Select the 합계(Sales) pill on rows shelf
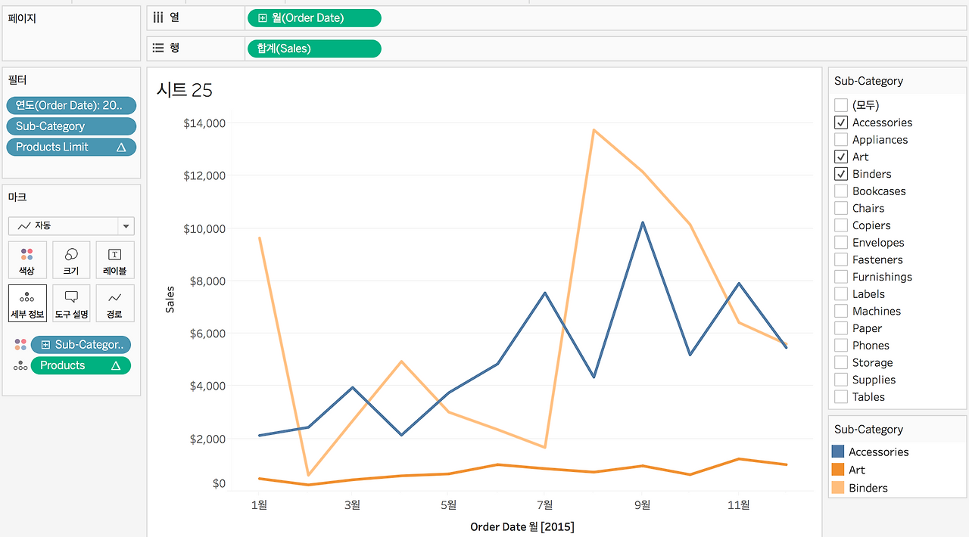Image resolution: width=969 pixels, height=537 pixels. click(314, 48)
